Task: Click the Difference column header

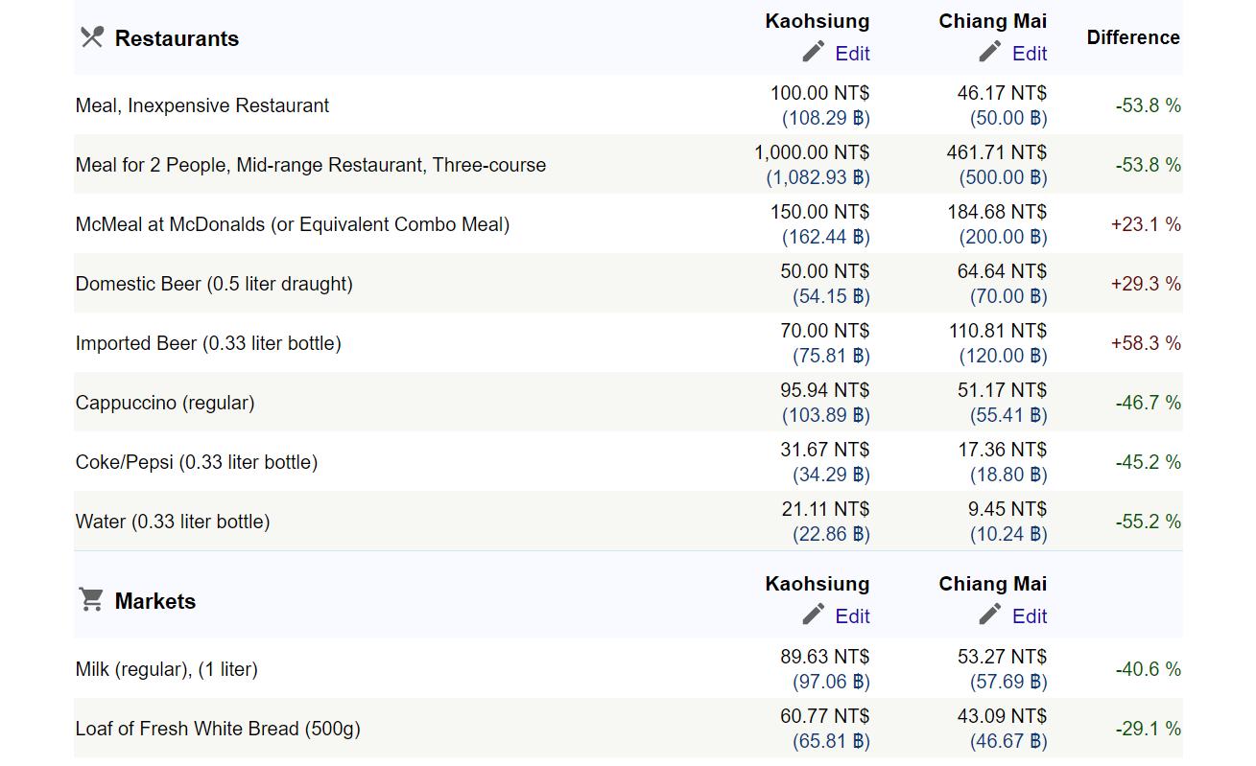Action: coord(1132,37)
